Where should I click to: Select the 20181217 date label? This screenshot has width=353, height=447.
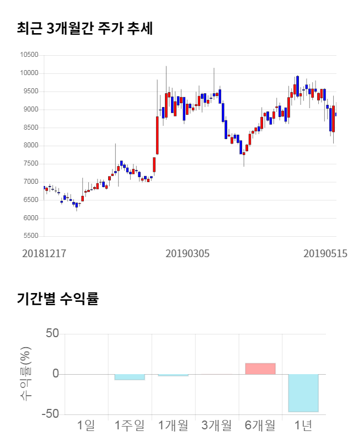tap(44, 254)
